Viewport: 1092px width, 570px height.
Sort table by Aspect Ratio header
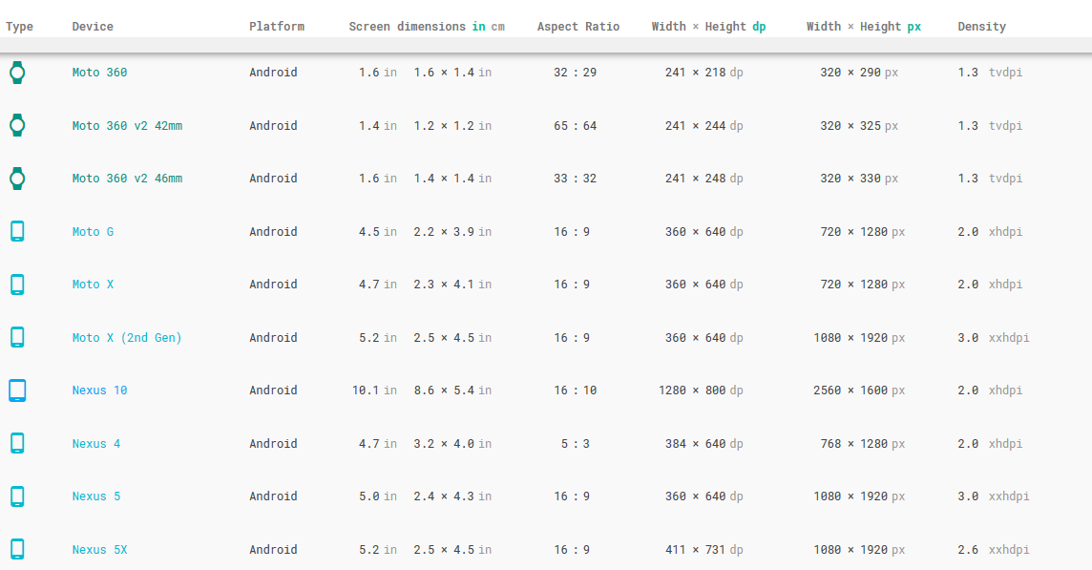tap(577, 27)
